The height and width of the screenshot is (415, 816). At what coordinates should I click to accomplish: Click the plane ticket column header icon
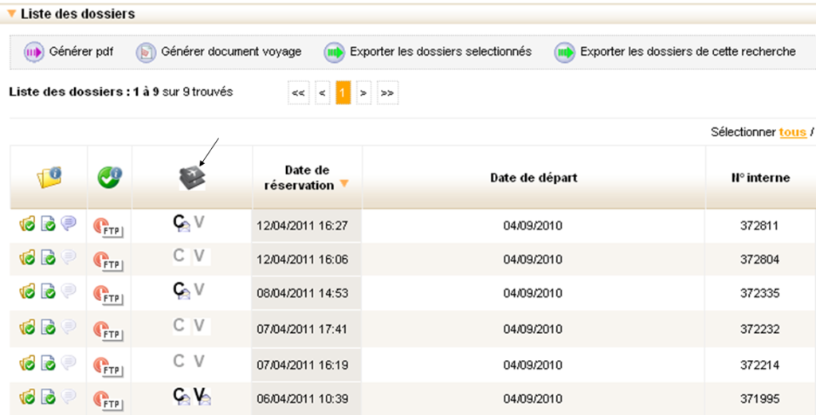click(x=192, y=177)
